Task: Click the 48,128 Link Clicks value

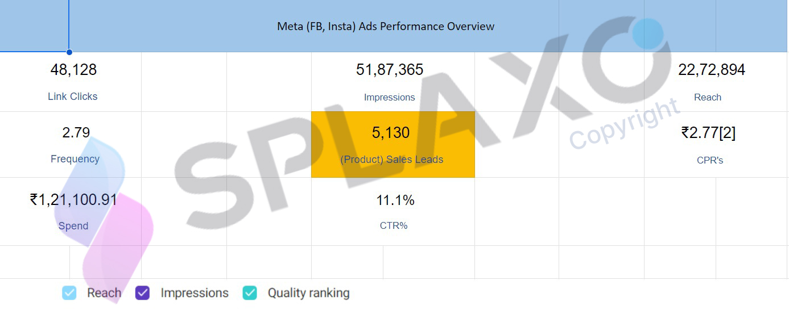Action: (x=73, y=70)
